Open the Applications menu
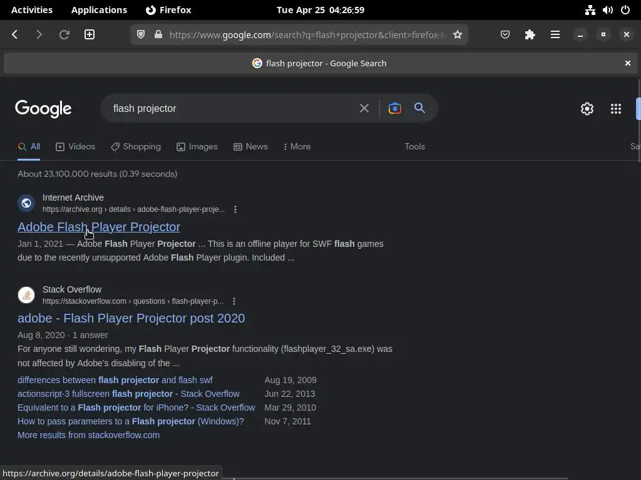The height and width of the screenshot is (480, 641). pos(99,10)
